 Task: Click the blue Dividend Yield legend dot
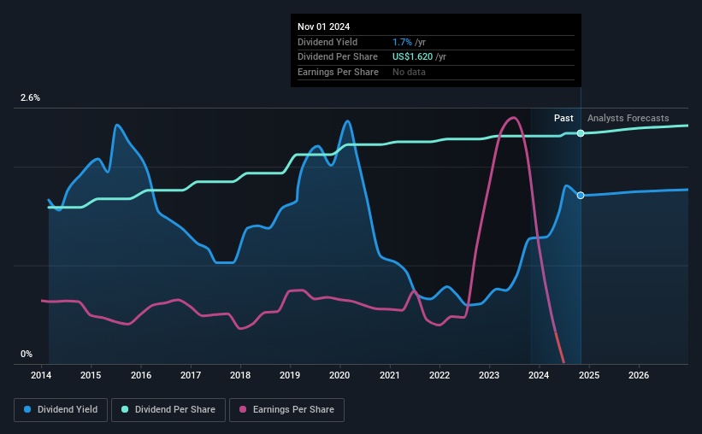[27, 409]
